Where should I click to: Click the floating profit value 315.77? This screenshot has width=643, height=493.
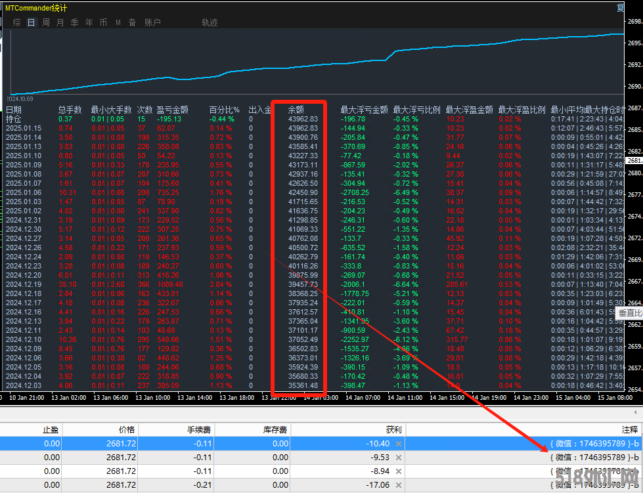[457, 339]
